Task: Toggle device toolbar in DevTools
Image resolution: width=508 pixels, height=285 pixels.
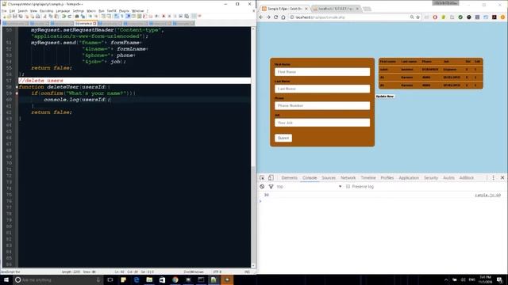Action: pos(271,177)
